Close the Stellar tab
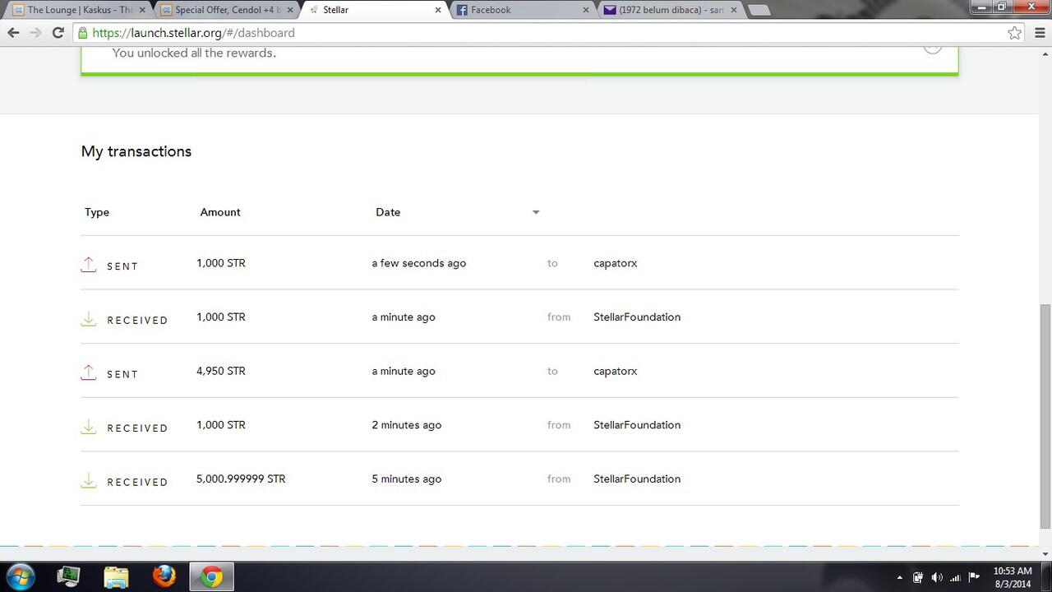Image resolution: width=1052 pixels, height=592 pixels. click(437, 10)
